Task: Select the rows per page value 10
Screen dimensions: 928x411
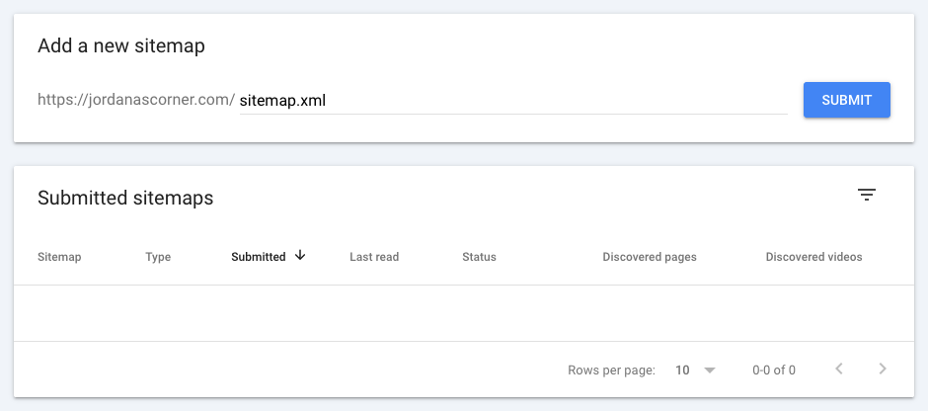Action: tap(682, 370)
